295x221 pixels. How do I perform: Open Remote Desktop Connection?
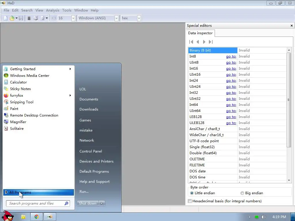(x=38, y=115)
